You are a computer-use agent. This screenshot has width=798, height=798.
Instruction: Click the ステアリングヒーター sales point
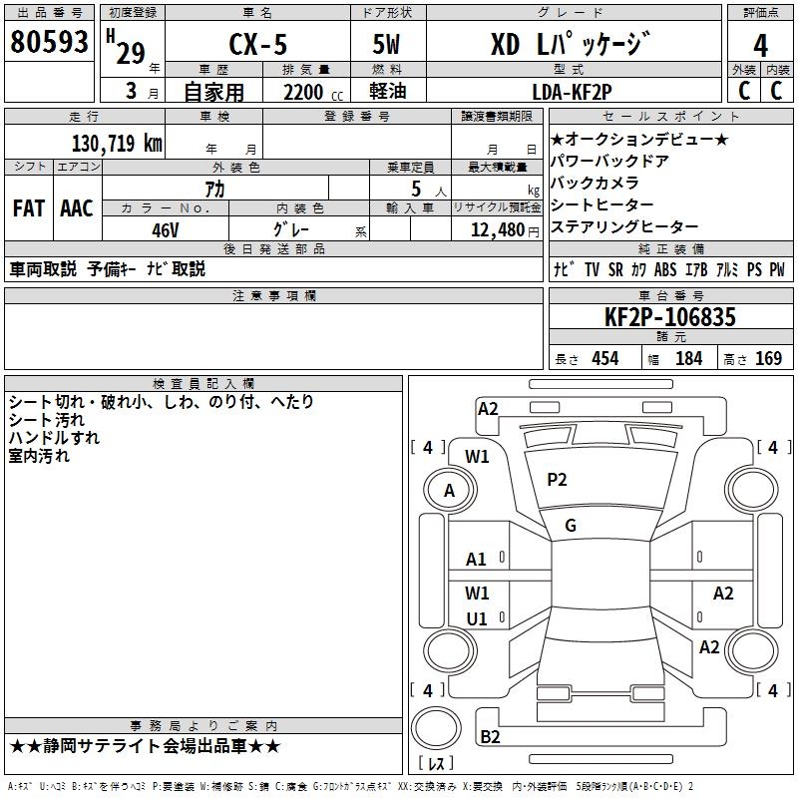coord(624,226)
